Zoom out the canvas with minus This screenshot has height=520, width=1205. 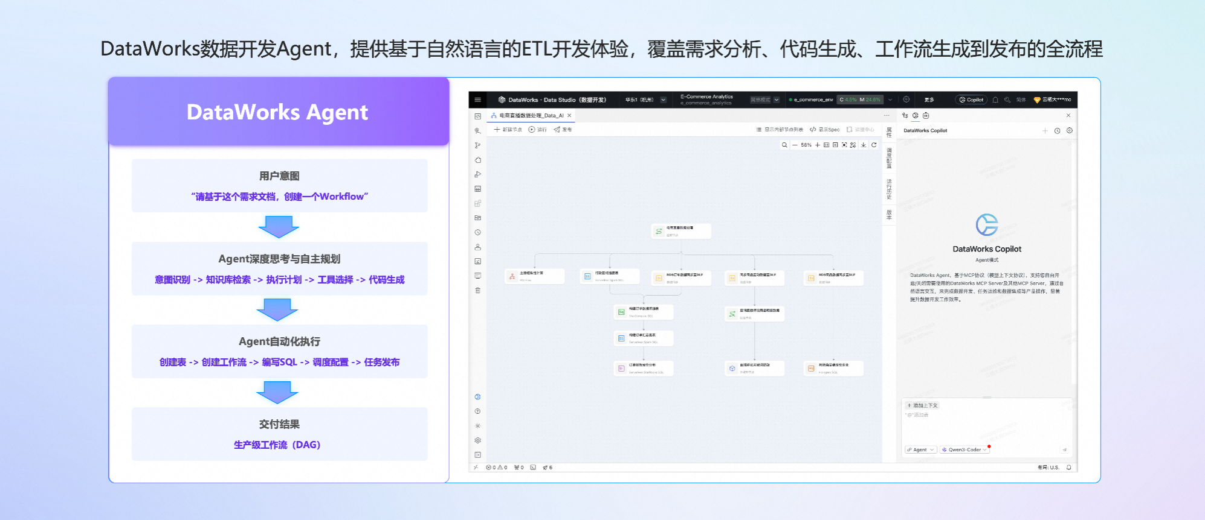pyautogui.click(x=795, y=145)
